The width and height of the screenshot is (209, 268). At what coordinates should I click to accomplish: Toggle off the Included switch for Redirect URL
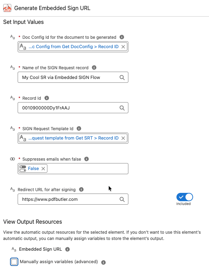tap(184, 197)
